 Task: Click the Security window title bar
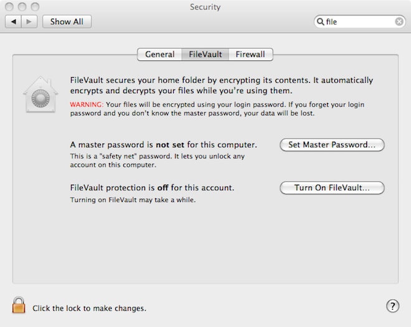[x=205, y=7]
